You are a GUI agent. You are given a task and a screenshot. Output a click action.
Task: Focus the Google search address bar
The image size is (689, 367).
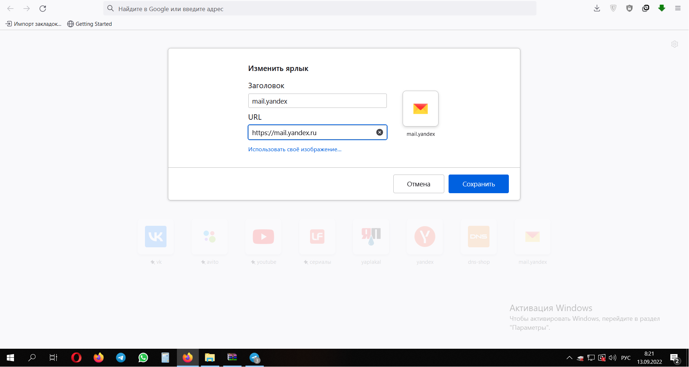click(x=320, y=9)
